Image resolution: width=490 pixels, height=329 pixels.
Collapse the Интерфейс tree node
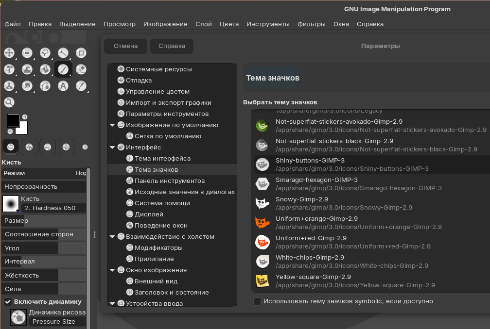click(112, 148)
